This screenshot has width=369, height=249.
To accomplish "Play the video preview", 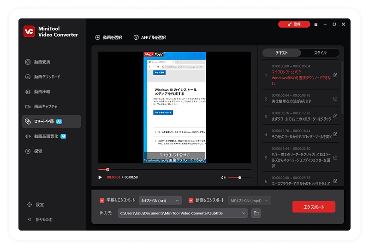I will coord(100,177).
